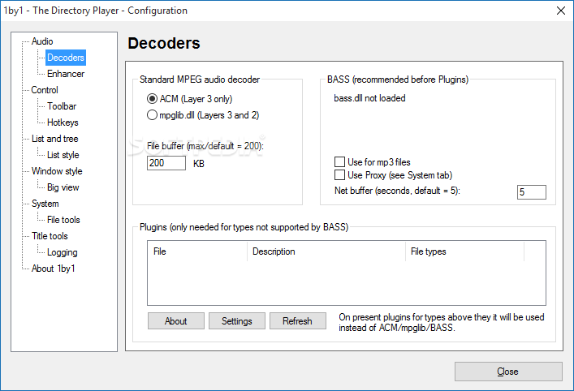Click the plugin About button

pyautogui.click(x=176, y=320)
